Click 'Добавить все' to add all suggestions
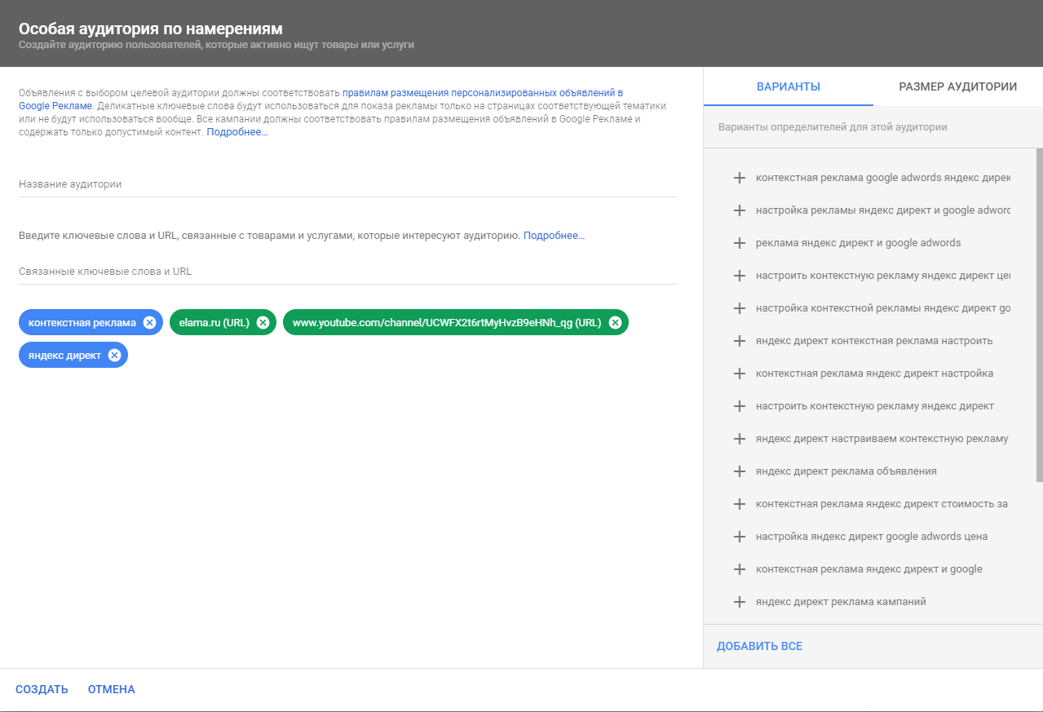The width and height of the screenshot is (1043, 712). [x=759, y=646]
